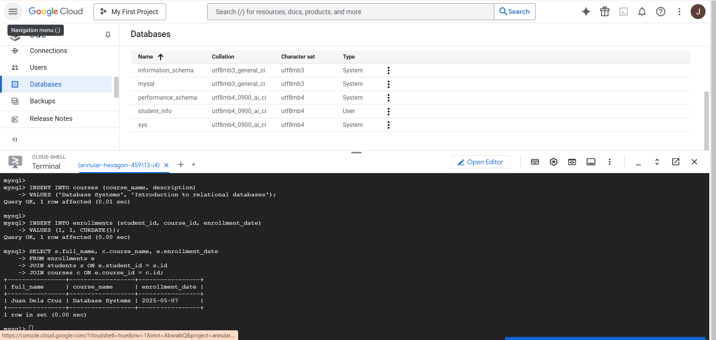Go to Users in the sidebar
716x340 pixels.
38,68
